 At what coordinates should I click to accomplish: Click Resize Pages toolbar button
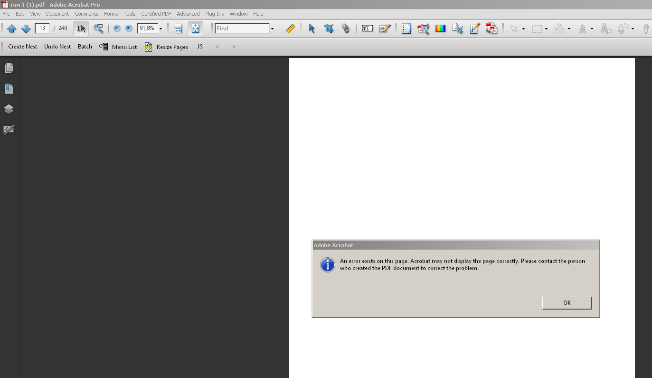166,47
